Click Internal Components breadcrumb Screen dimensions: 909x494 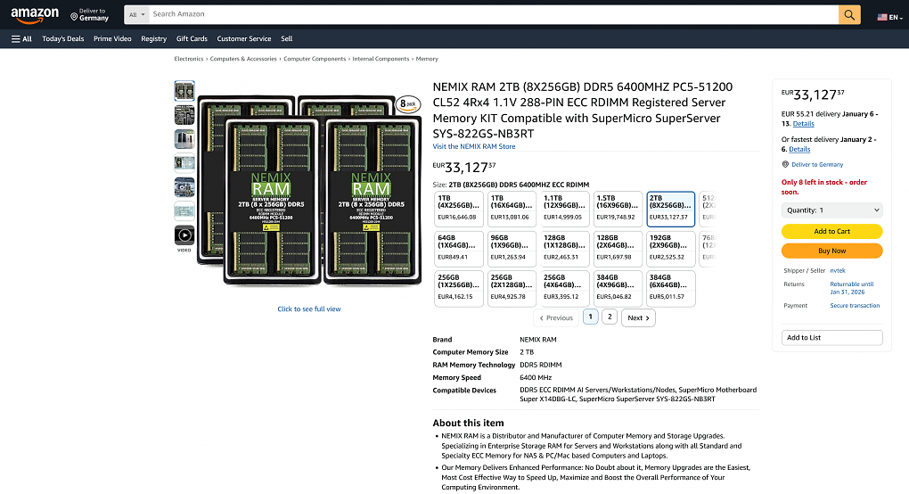(381, 59)
